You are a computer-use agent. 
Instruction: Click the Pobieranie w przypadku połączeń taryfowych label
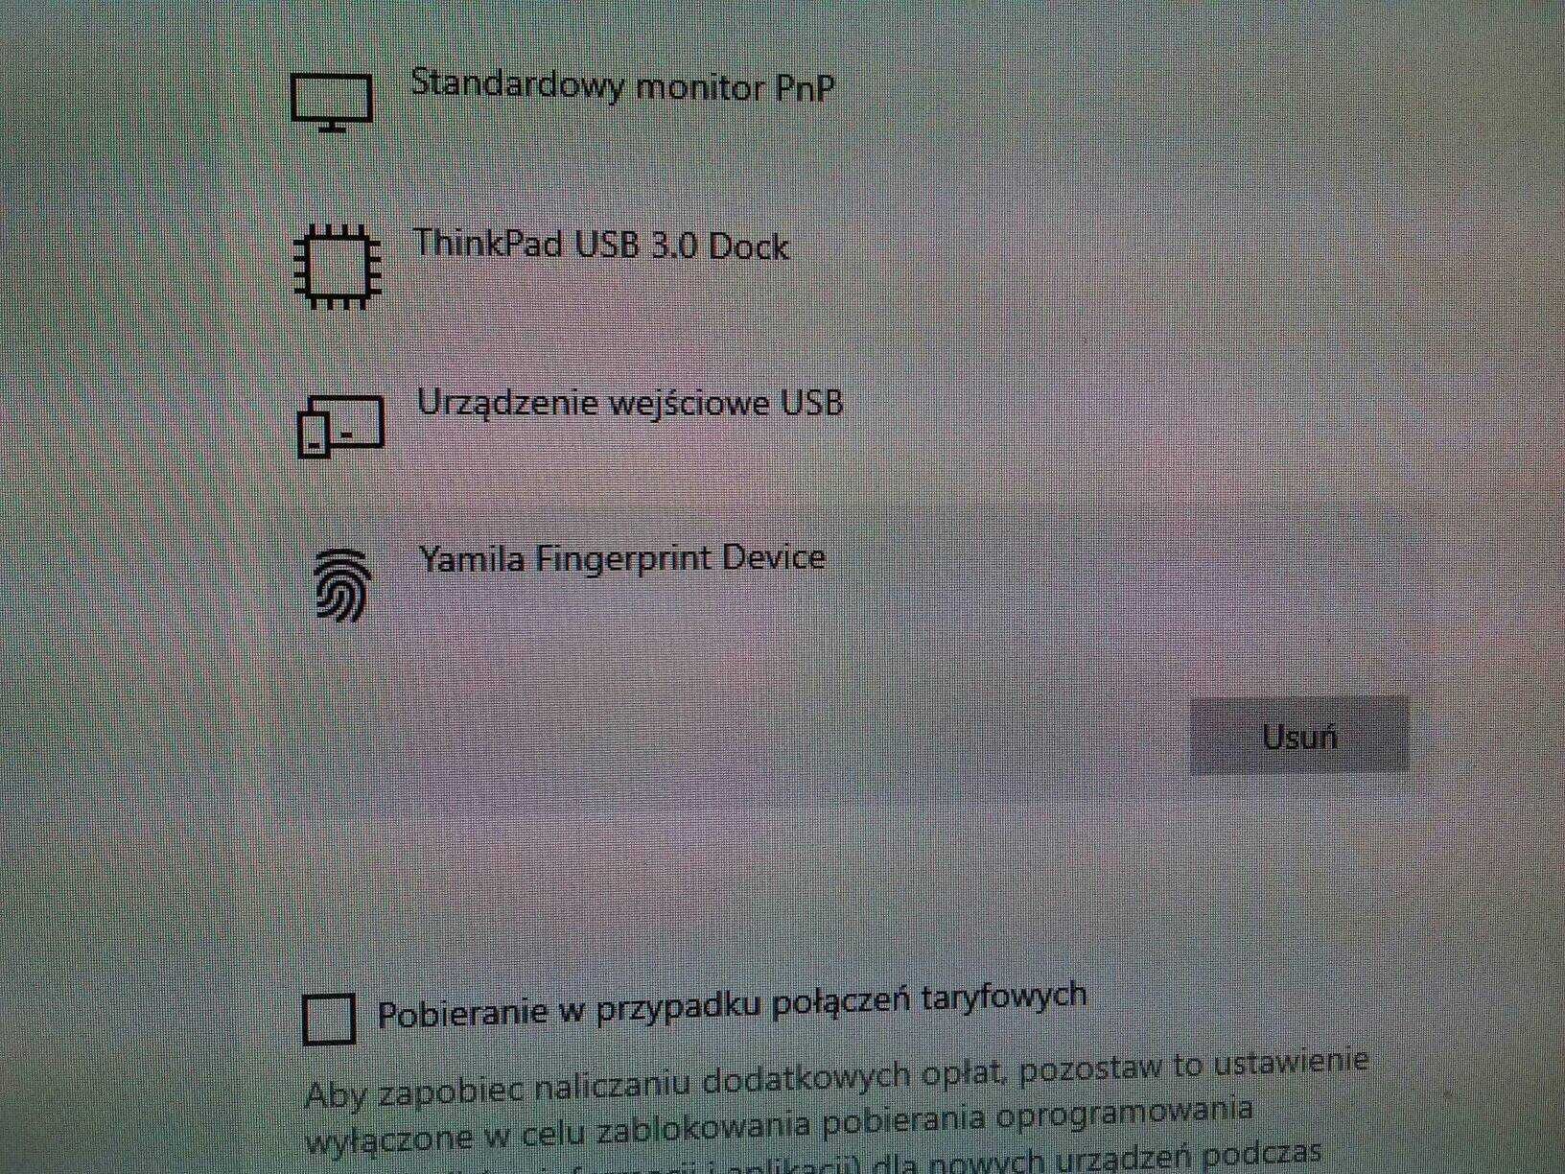[732, 1004]
